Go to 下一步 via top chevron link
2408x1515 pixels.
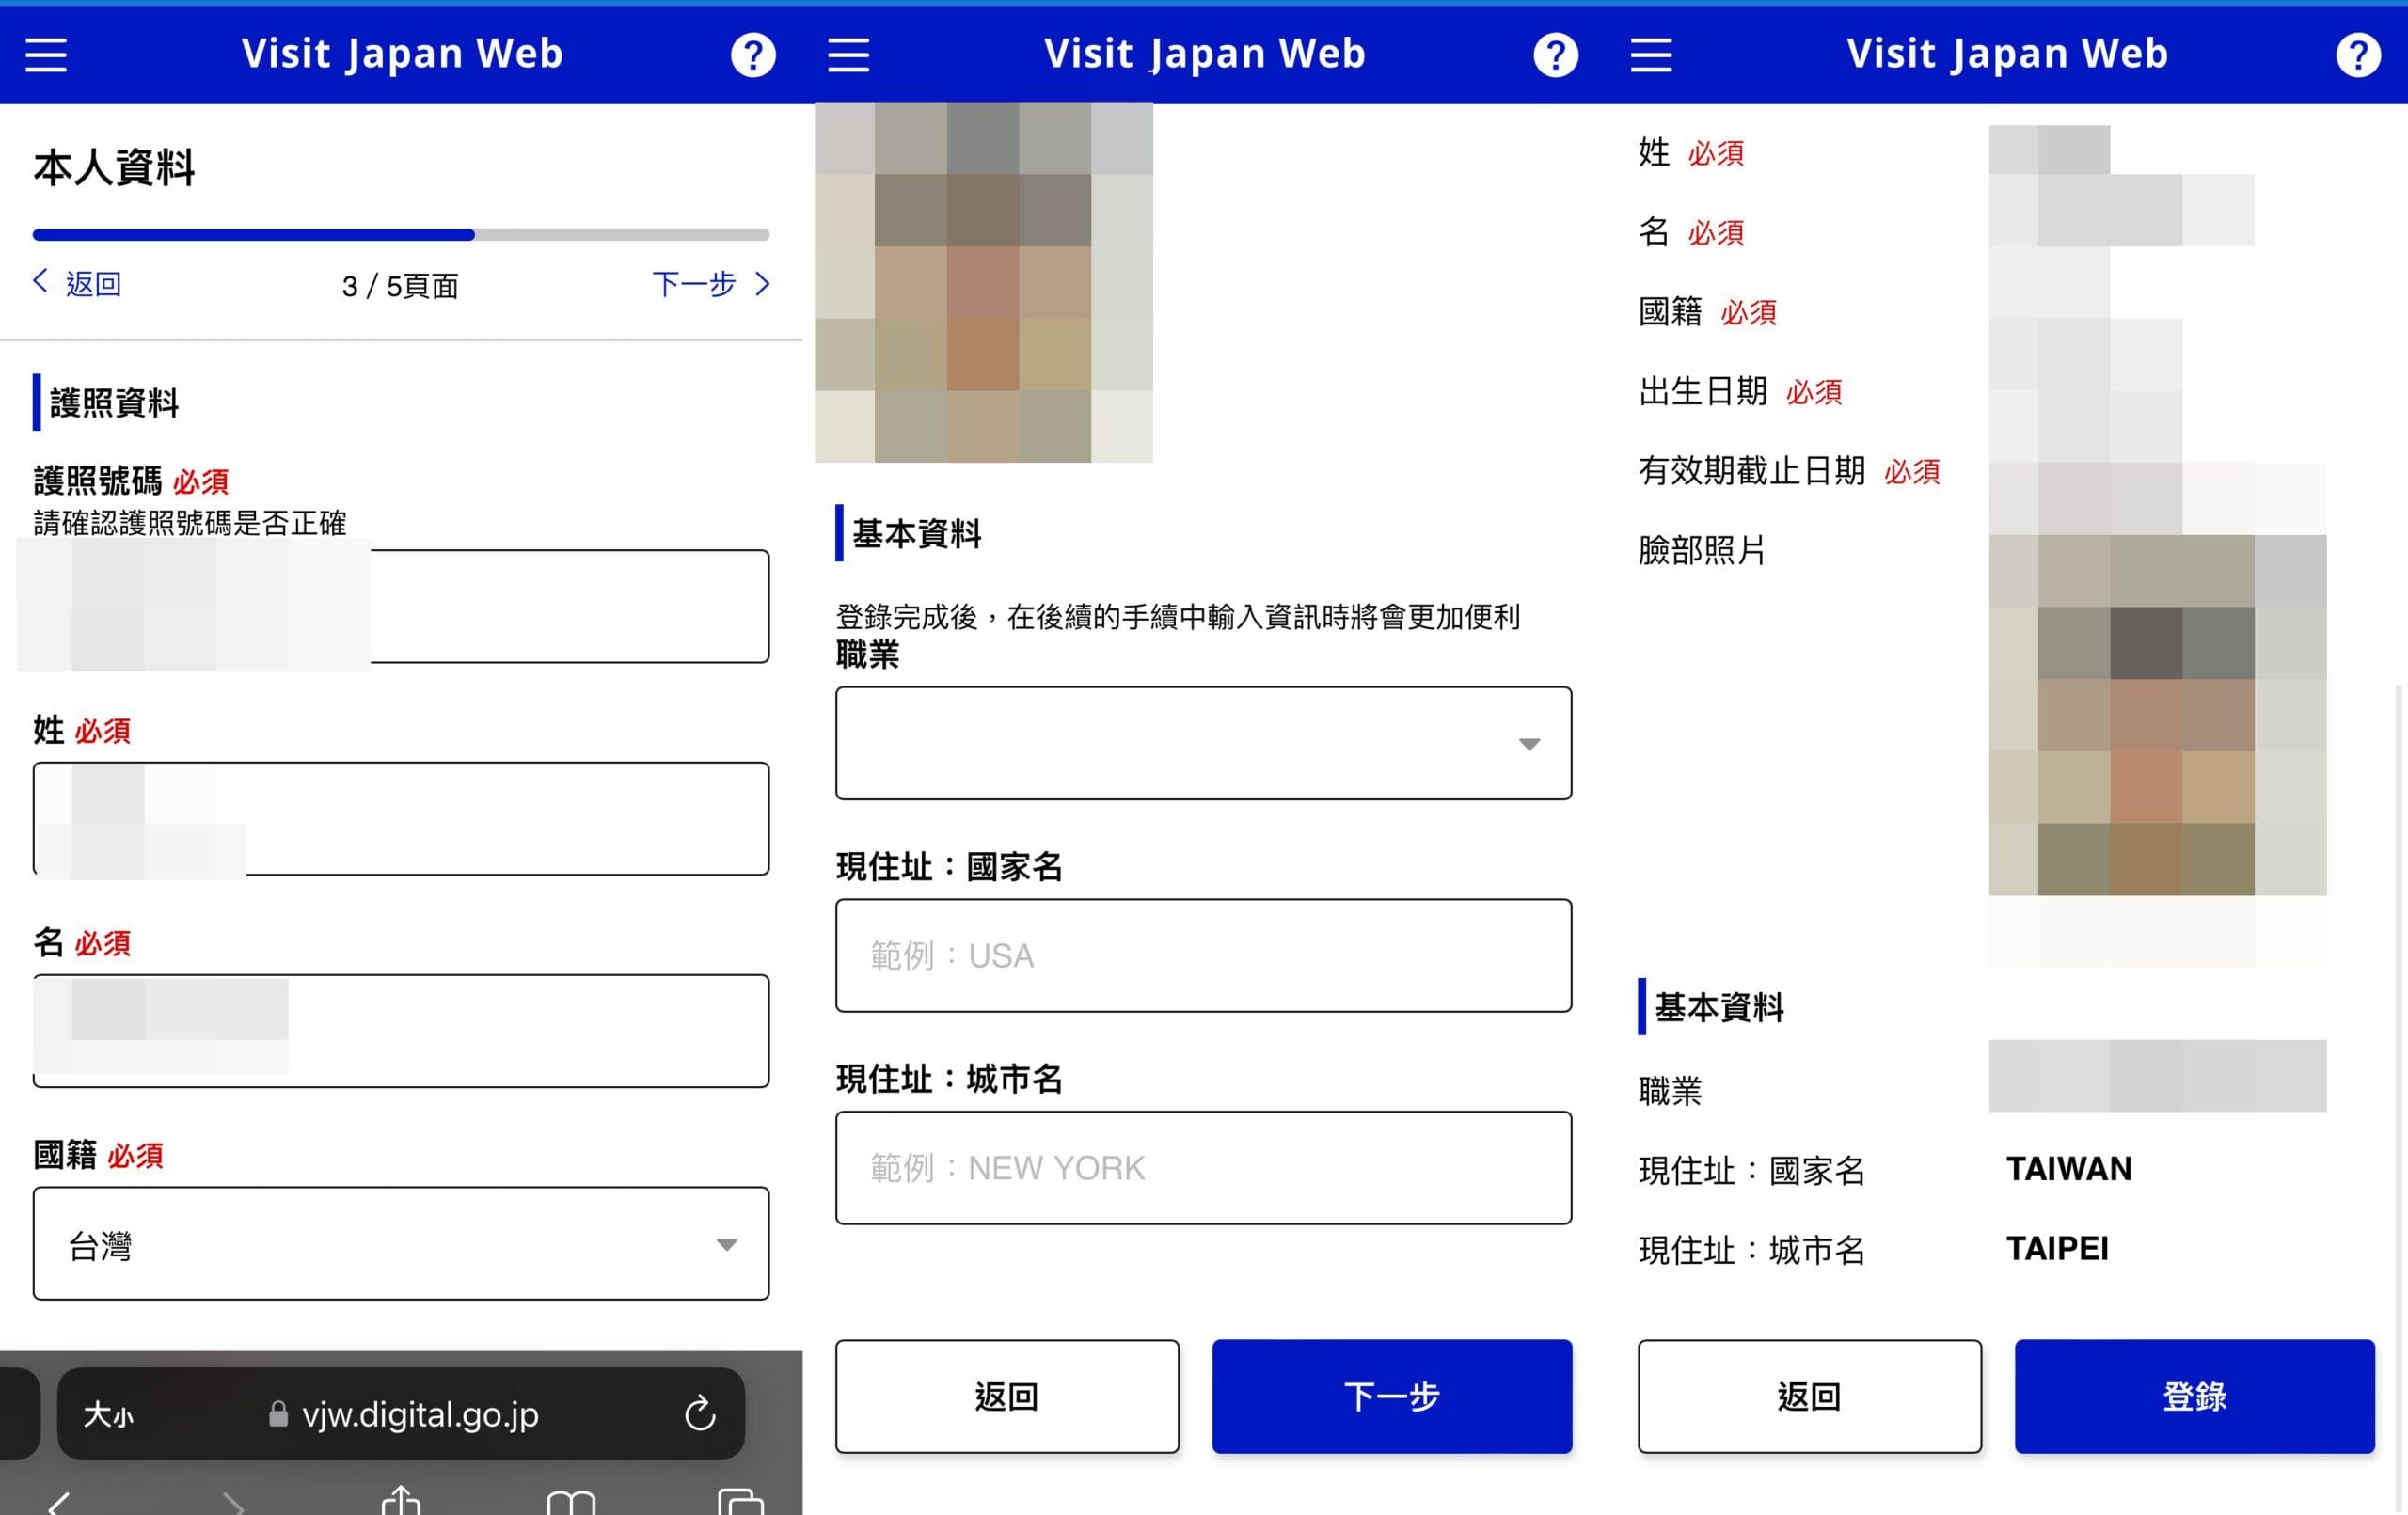711,284
